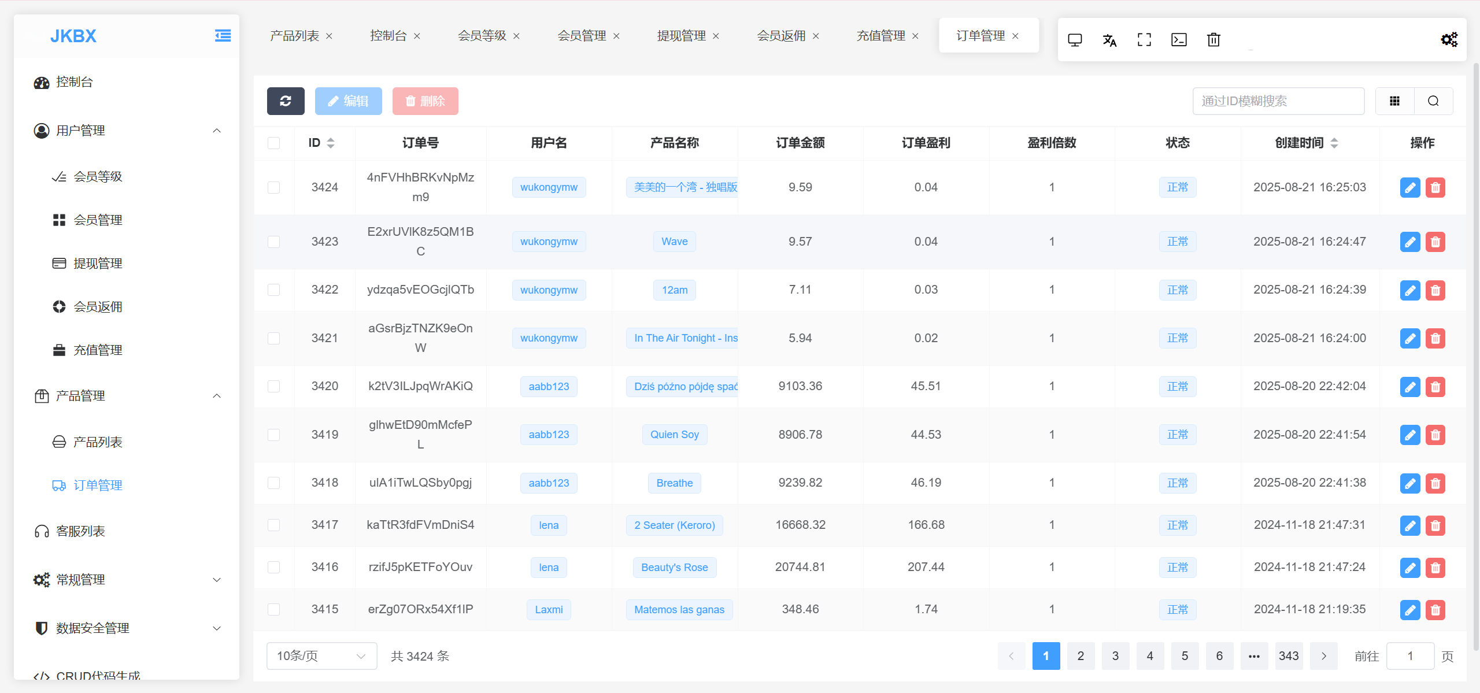This screenshot has width=1480, height=693.
Task: Click the ID fuzzy search input field
Action: 1278,101
